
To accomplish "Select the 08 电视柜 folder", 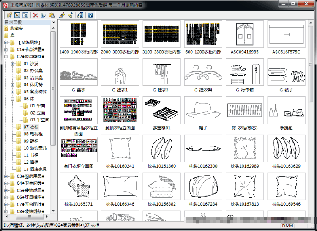I will tap(33, 134).
